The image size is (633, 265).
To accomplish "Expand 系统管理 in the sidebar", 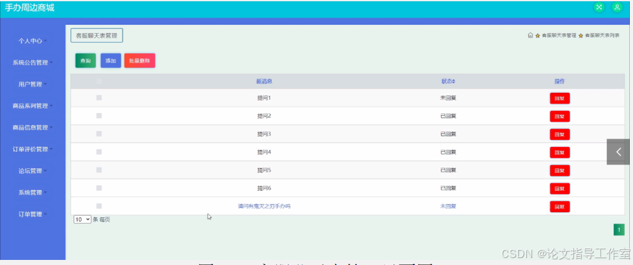I will point(32,193).
